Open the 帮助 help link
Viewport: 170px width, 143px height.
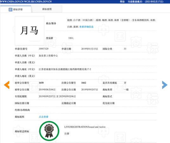[122, 2]
